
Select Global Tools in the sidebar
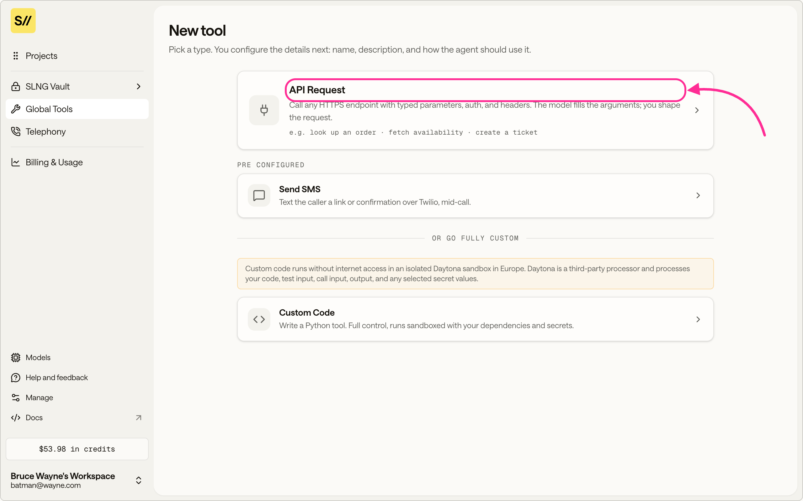[77, 109]
